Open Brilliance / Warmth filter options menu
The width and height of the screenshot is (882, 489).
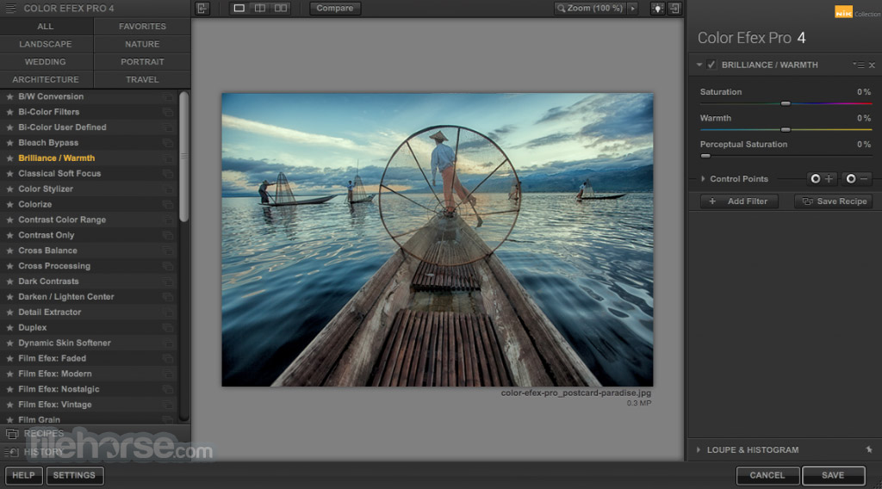tap(858, 65)
